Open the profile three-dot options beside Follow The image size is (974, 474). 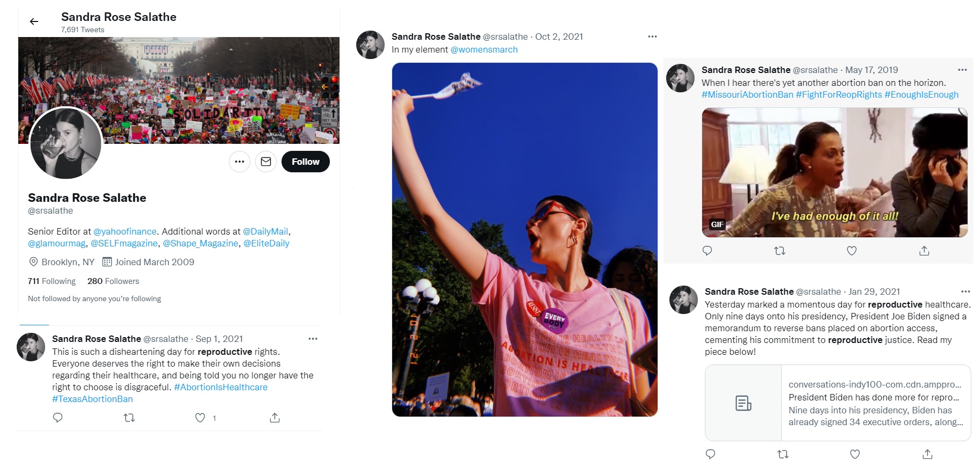coord(240,162)
